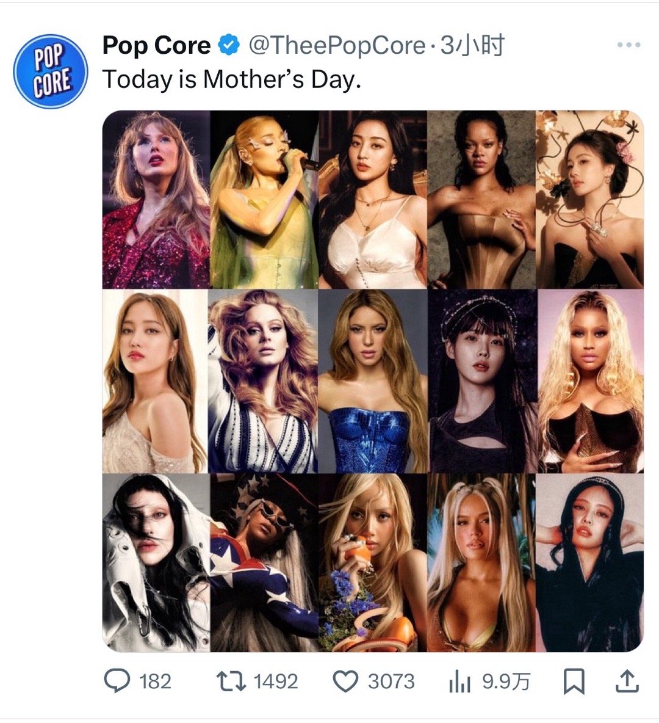The image size is (659, 723).
Task: Open the Pop Core display name
Action: coord(156,45)
